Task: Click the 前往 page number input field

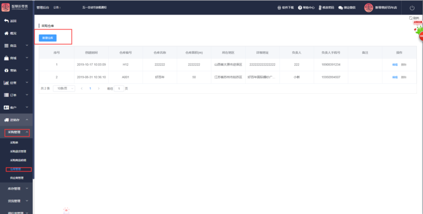Action: pyautogui.click(x=119, y=89)
